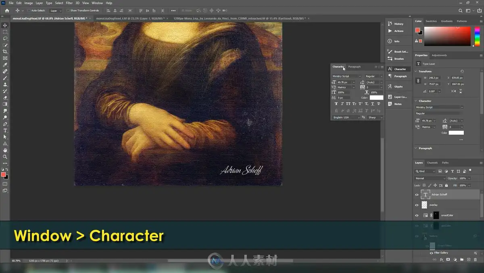Collapse the Transform section in Properties

coord(417,71)
